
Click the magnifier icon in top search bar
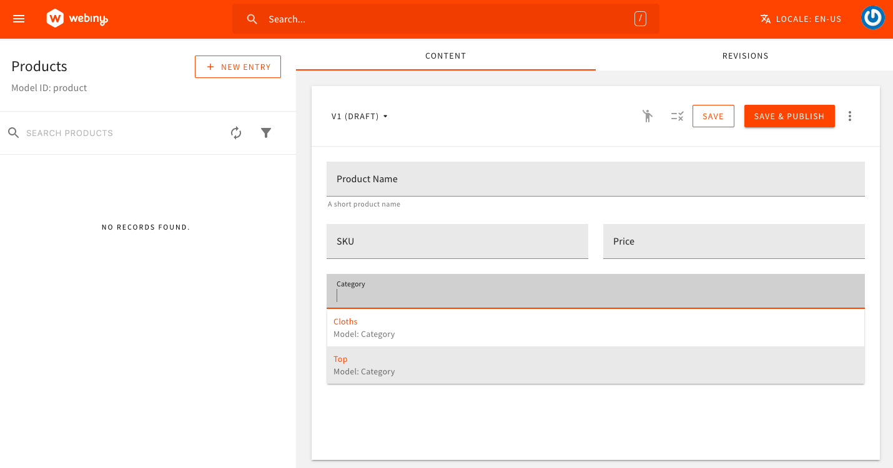coord(252,19)
